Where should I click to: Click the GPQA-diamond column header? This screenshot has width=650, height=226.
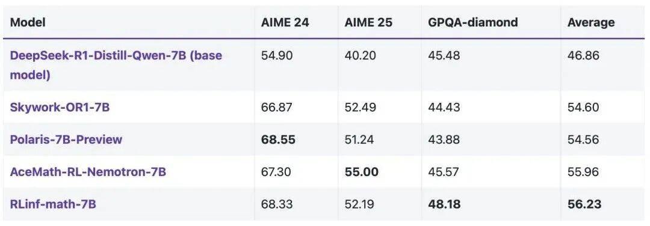coord(473,22)
